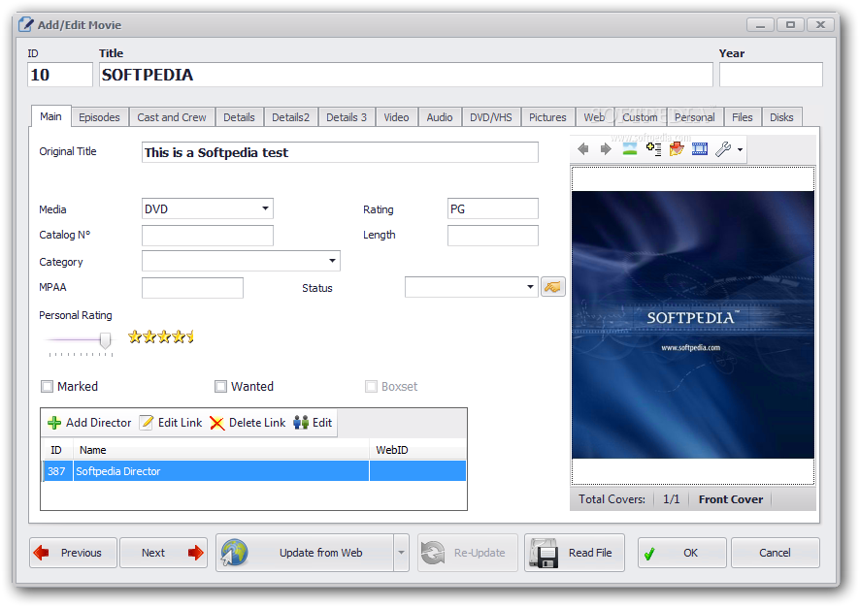Viewport: 860px width, 607px height.
Task: Click the 1/1 cover counter
Action: (672, 499)
